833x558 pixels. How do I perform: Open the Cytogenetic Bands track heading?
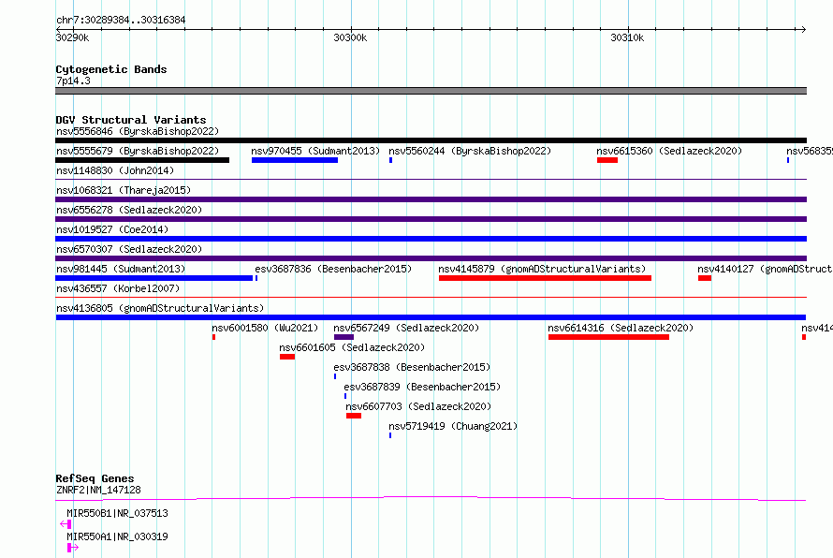pos(111,69)
